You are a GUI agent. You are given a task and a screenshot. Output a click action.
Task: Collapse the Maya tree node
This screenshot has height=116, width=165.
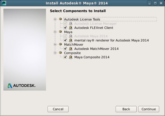(x=55, y=32)
